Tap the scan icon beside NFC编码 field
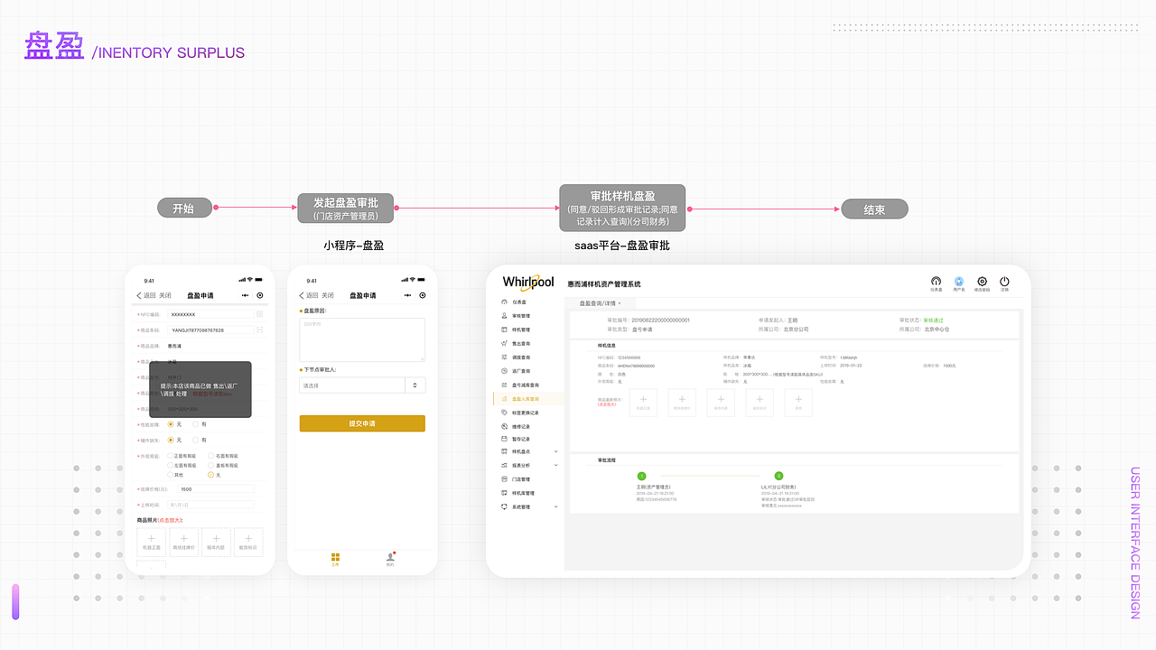Viewport: 1156px width, 650px height. click(x=260, y=314)
